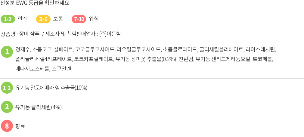Click the green grade 1 circle icon
Screen dimensions: 304x137
pos(7,52)
